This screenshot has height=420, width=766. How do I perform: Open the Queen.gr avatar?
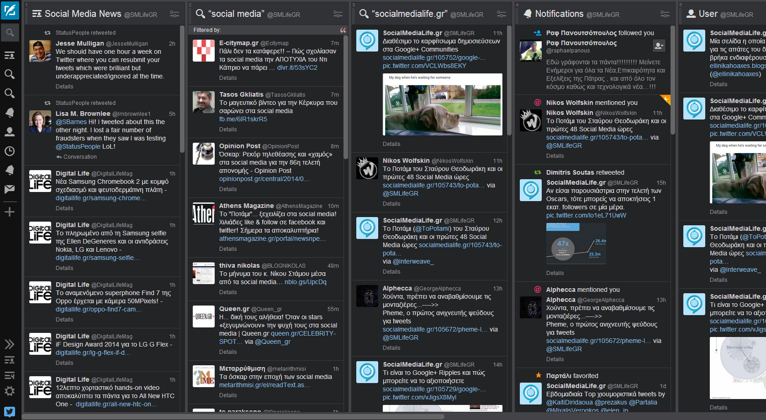pyautogui.click(x=204, y=316)
